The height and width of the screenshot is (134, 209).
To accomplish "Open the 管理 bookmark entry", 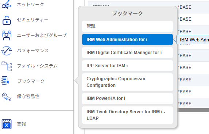I will [127, 26].
